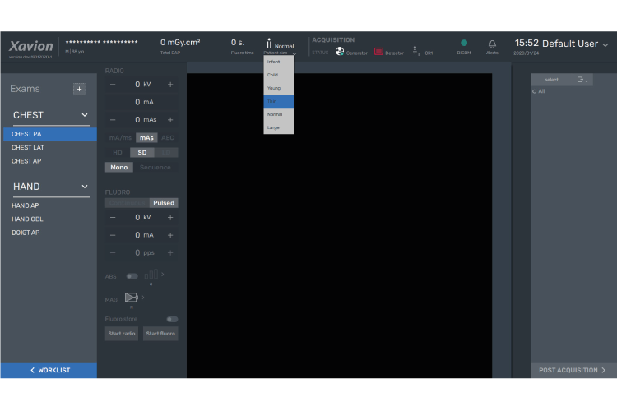
Task: Click the Generator status icon
Action: click(339, 51)
